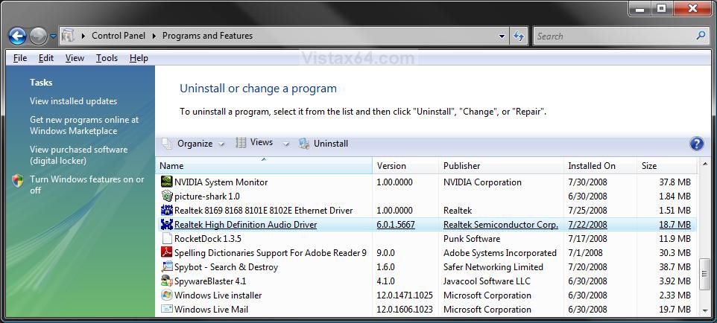Expand the Views dropdown arrow
717x323 pixels.
click(x=286, y=144)
